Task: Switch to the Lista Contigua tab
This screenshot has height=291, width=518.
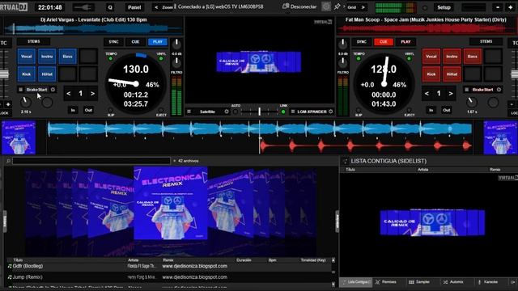Action: [x=356, y=282]
